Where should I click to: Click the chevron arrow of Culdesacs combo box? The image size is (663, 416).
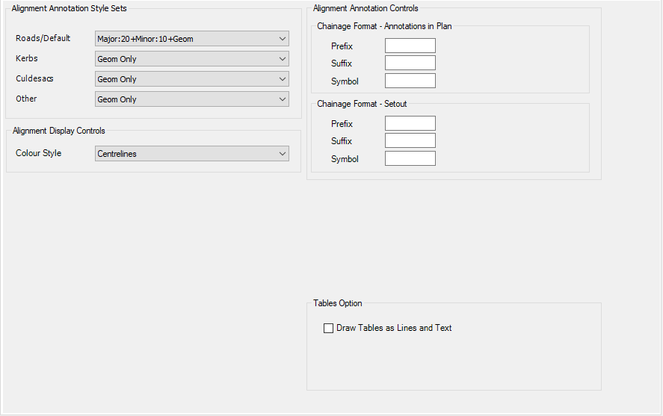(x=283, y=79)
